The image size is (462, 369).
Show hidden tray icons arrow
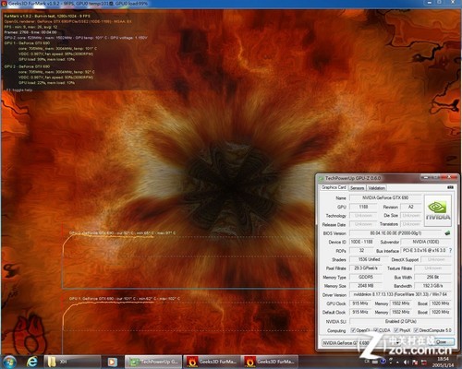click(398, 363)
